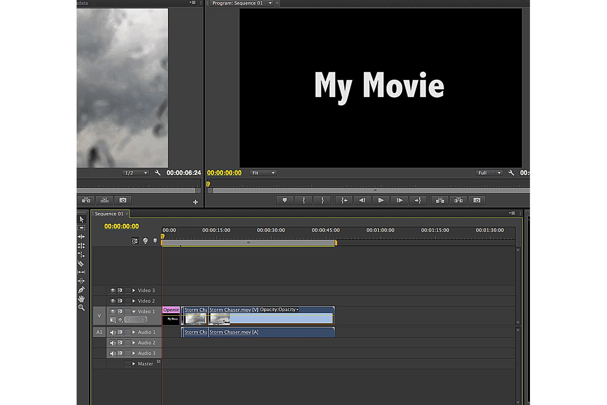The height and width of the screenshot is (405, 607).
Task: Go to Out point in Program monitor
Action: (x=418, y=201)
